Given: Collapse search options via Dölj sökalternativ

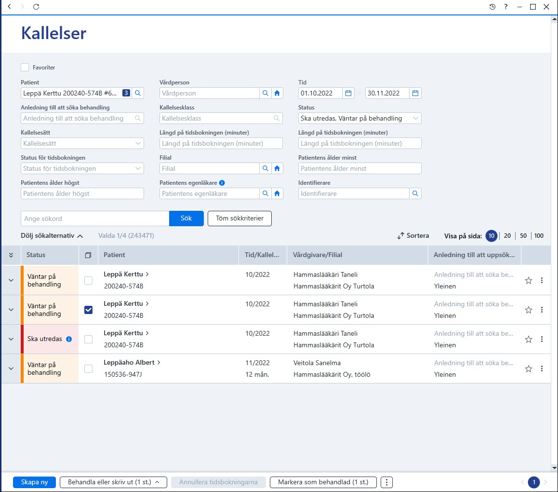Looking at the screenshot, I should pos(52,235).
